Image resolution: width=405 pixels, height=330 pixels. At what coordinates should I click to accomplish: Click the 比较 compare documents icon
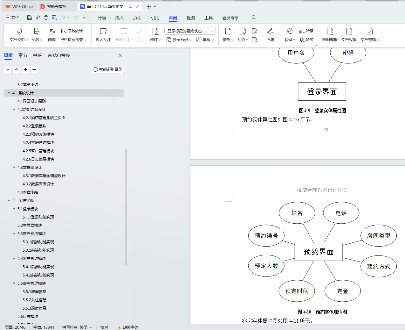click(37, 31)
